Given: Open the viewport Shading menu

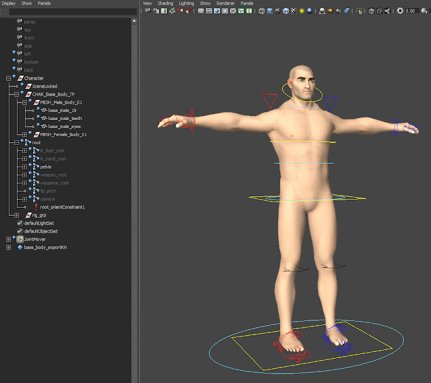Looking at the screenshot, I should point(166,3).
